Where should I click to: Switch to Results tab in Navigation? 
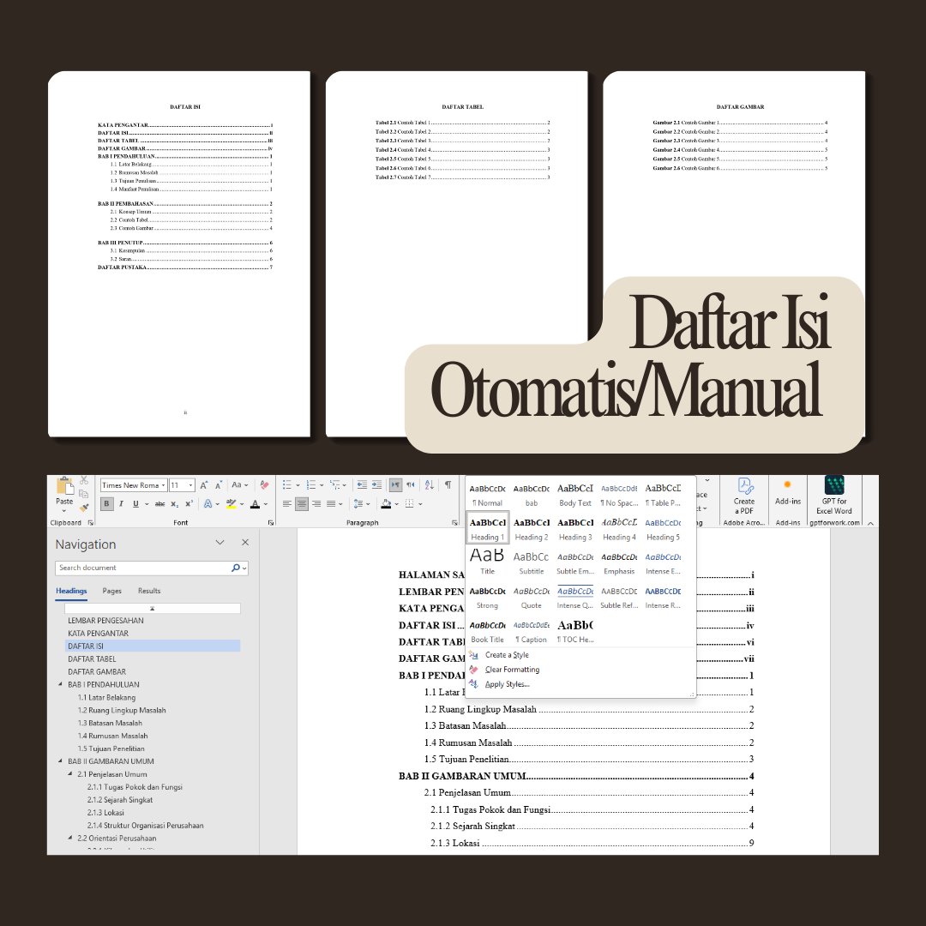[149, 591]
